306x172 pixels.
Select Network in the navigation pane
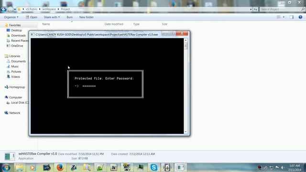coord(12,113)
